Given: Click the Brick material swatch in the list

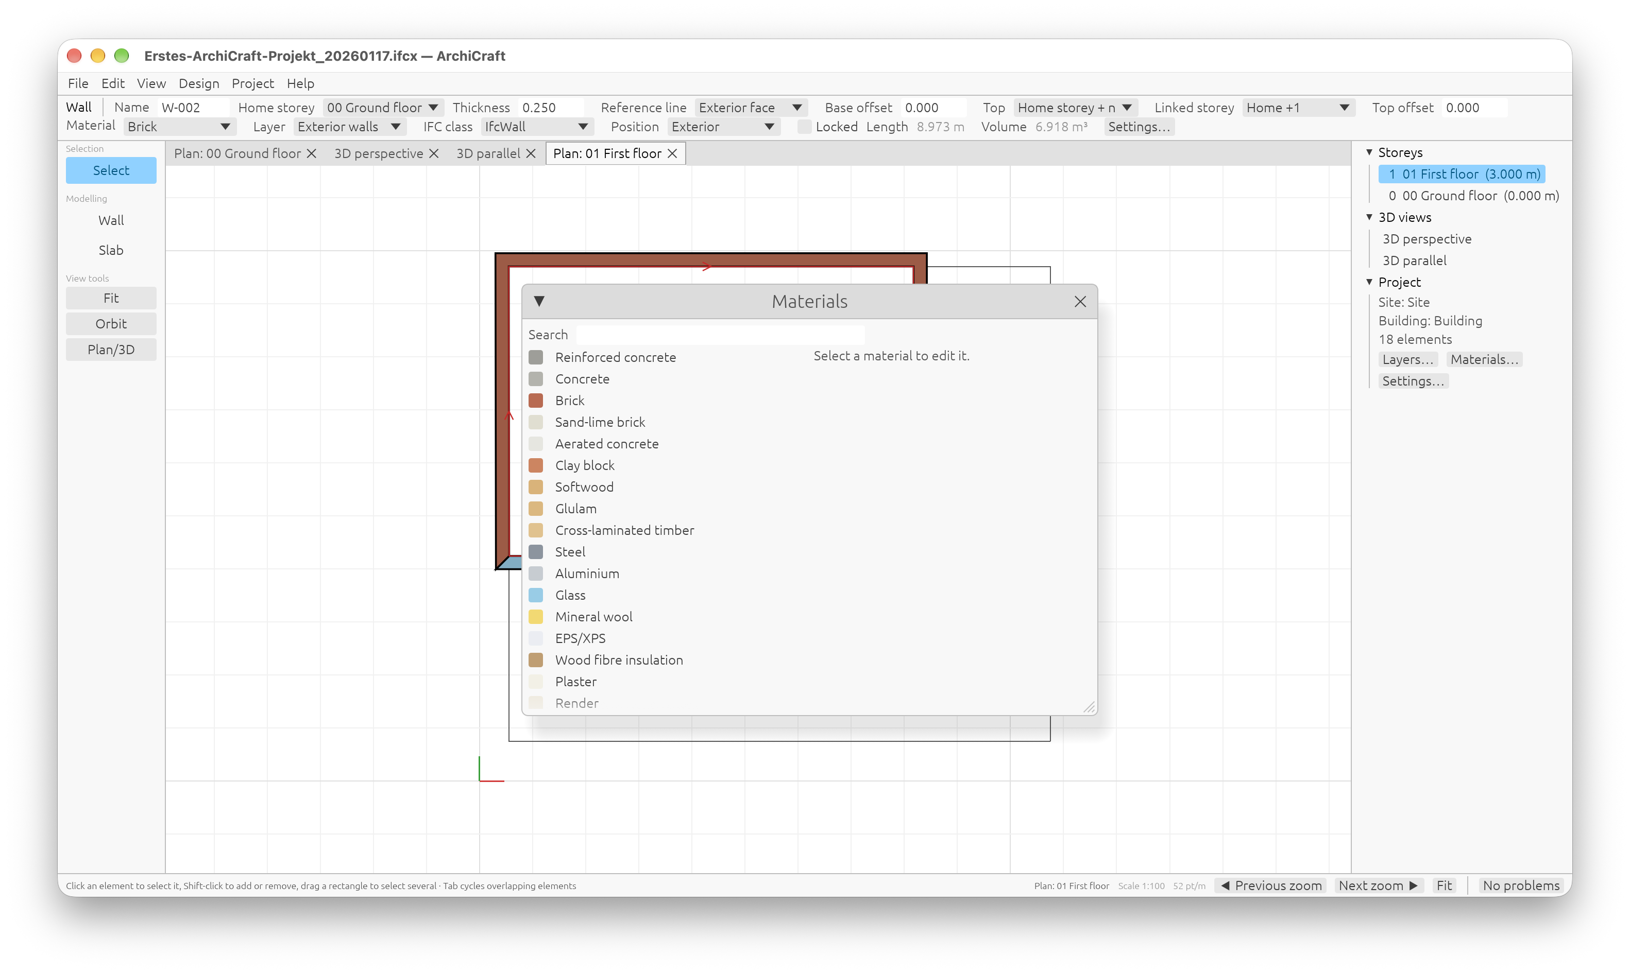Looking at the screenshot, I should pyautogui.click(x=536, y=401).
